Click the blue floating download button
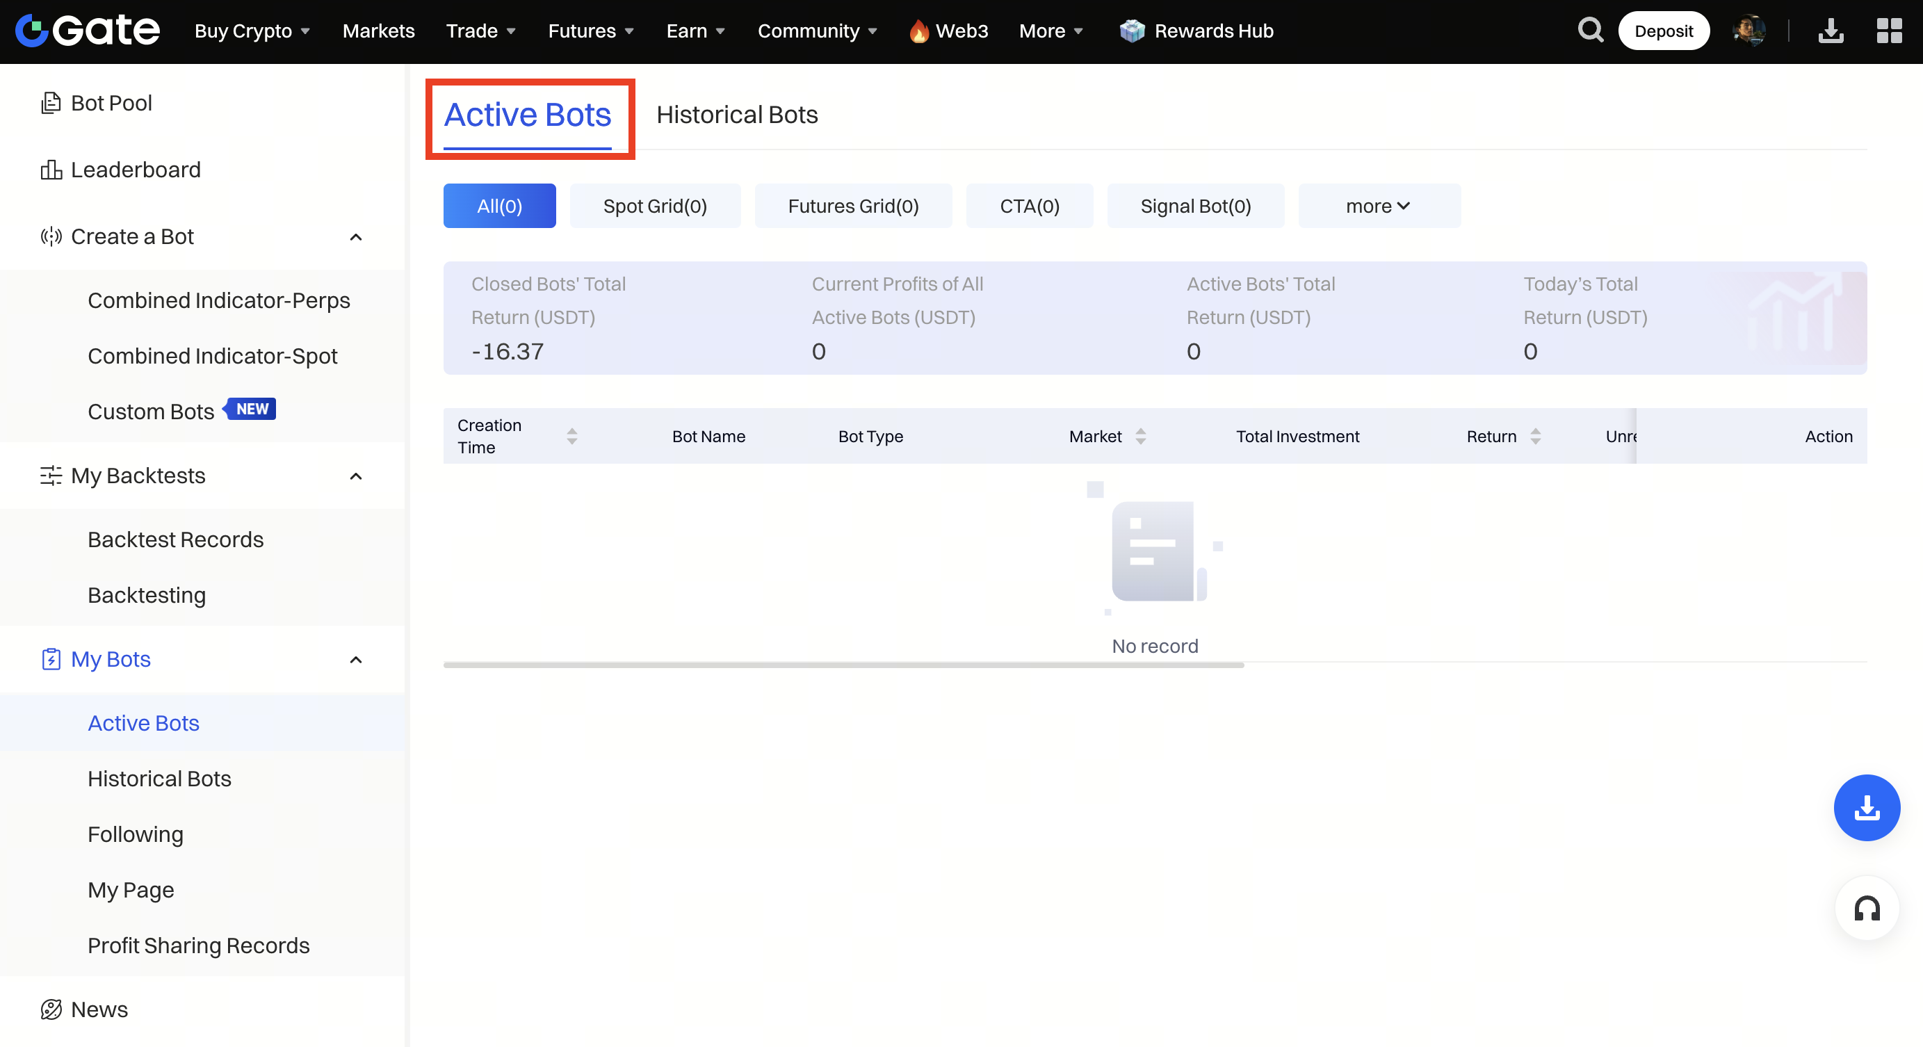This screenshot has width=1923, height=1047. [x=1866, y=807]
